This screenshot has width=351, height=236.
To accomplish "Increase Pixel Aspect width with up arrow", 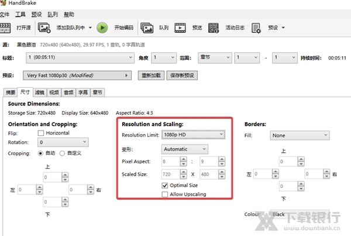I will (x=183, y=159).
